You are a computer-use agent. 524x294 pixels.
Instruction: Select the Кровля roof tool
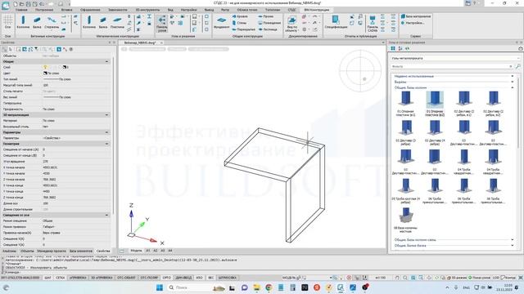(240, 16)
